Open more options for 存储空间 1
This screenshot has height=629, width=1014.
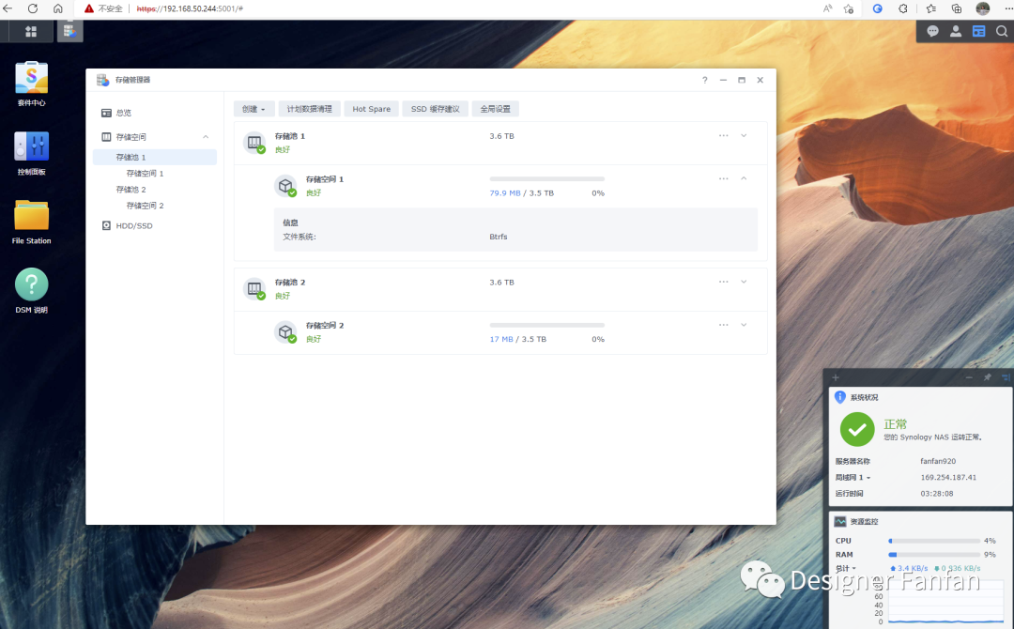(724, 178)
